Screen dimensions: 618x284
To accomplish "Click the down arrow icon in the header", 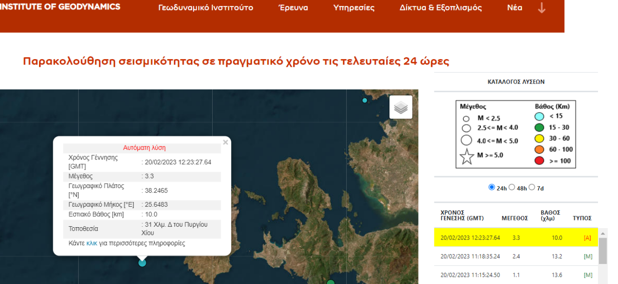I will tap(541, 8).
